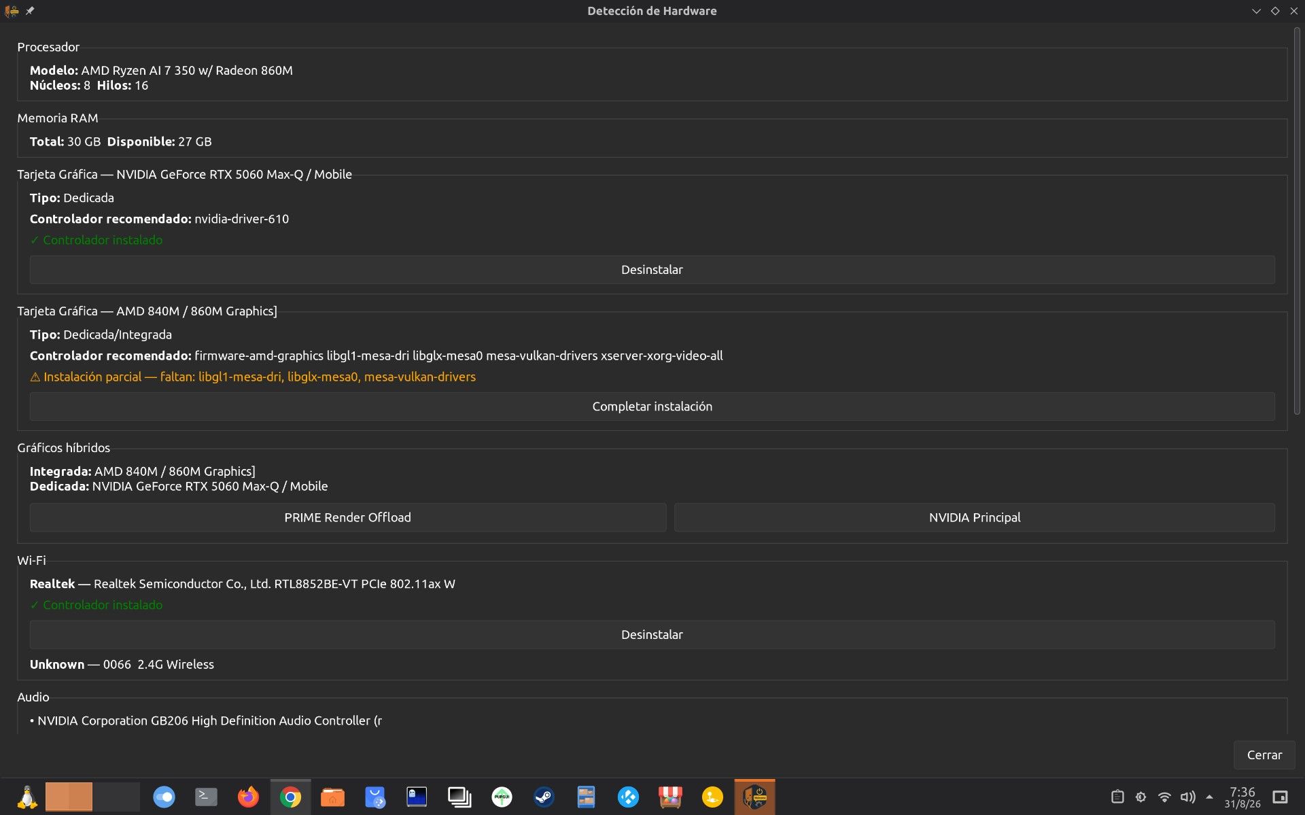Toggle the pin icon in the title bar
The height and width of the screenshot is (815, 1305).
point(30,11)
